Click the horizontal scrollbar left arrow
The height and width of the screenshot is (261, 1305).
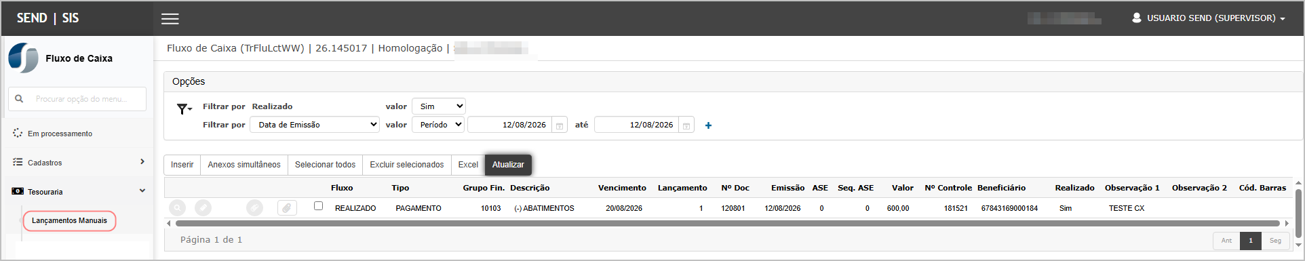click(x=169, y=223)
